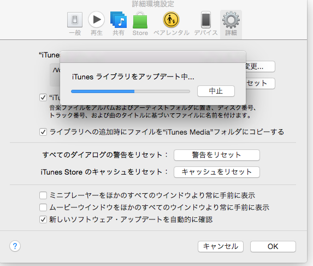The height and width of the screenshot is (266, 313).
Task: Click the キャッシュをリセット button
Action: tap(216, 172)
